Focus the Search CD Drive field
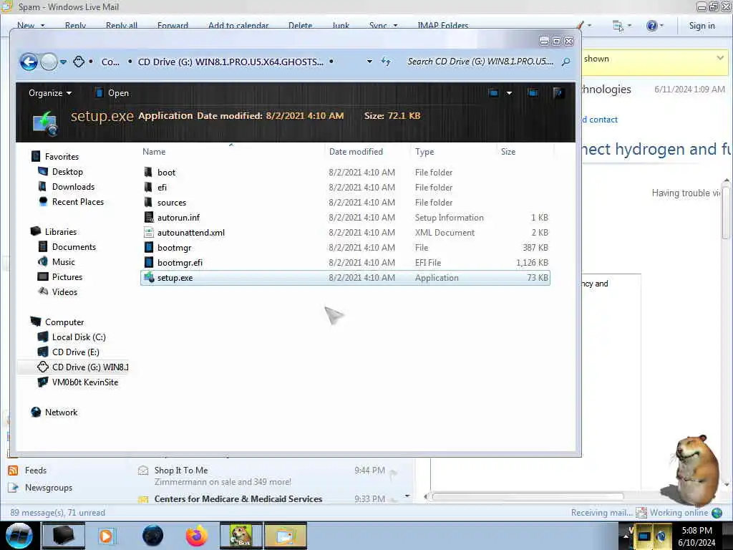 coord(480,62)
